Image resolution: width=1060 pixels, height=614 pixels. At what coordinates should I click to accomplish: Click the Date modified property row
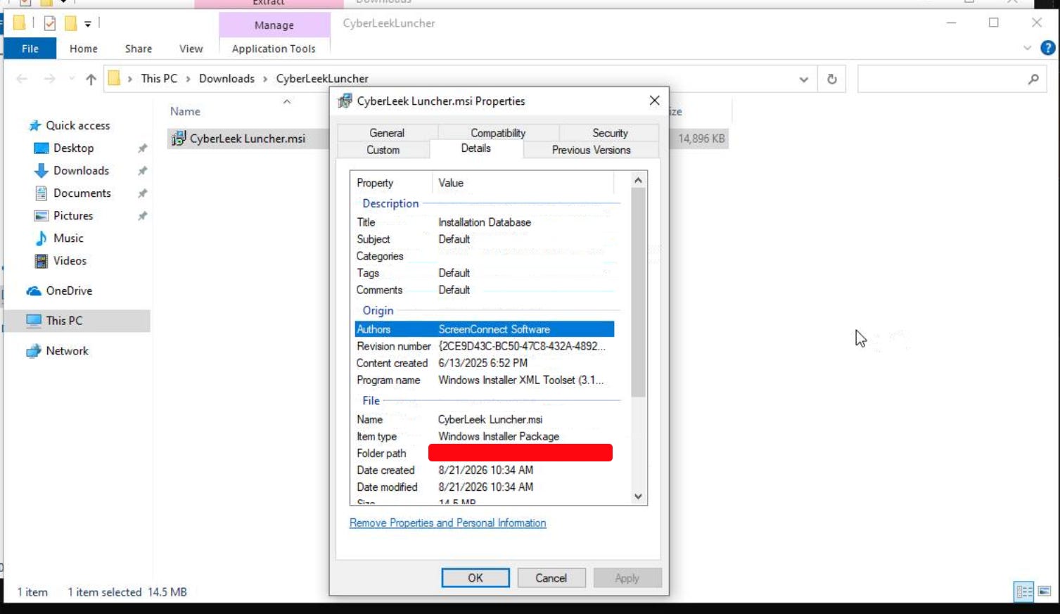coord(485,487)
